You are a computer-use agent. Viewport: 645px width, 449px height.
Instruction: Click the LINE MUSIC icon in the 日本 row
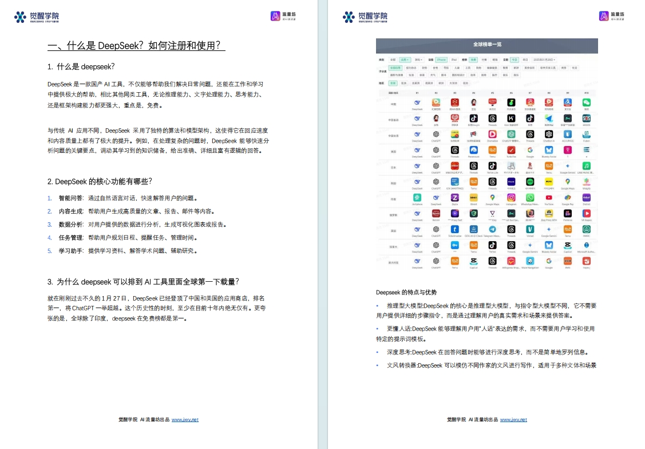click(x=586, y=166)
